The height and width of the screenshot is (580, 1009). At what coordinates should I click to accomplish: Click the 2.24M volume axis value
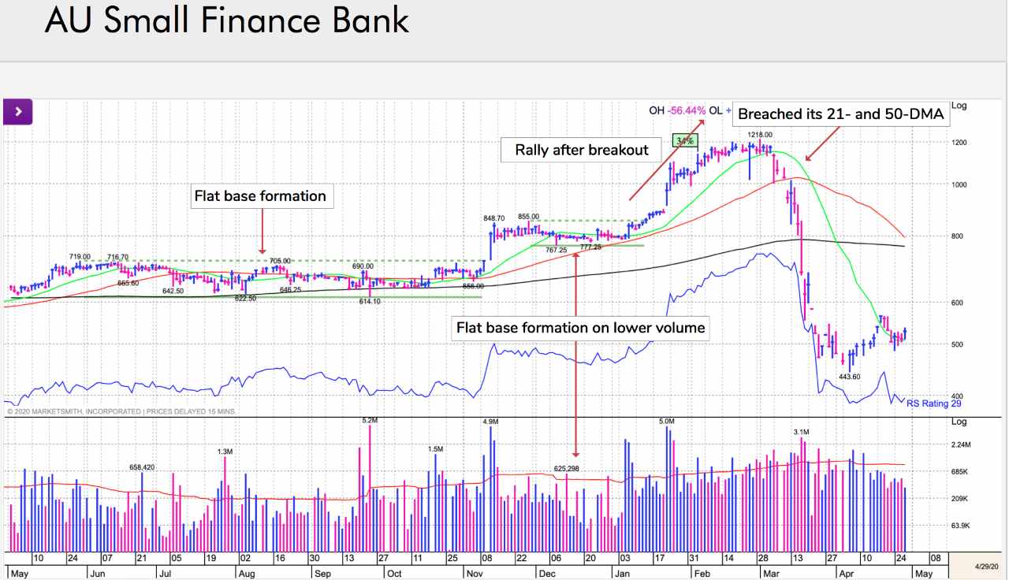coord(962,445)
